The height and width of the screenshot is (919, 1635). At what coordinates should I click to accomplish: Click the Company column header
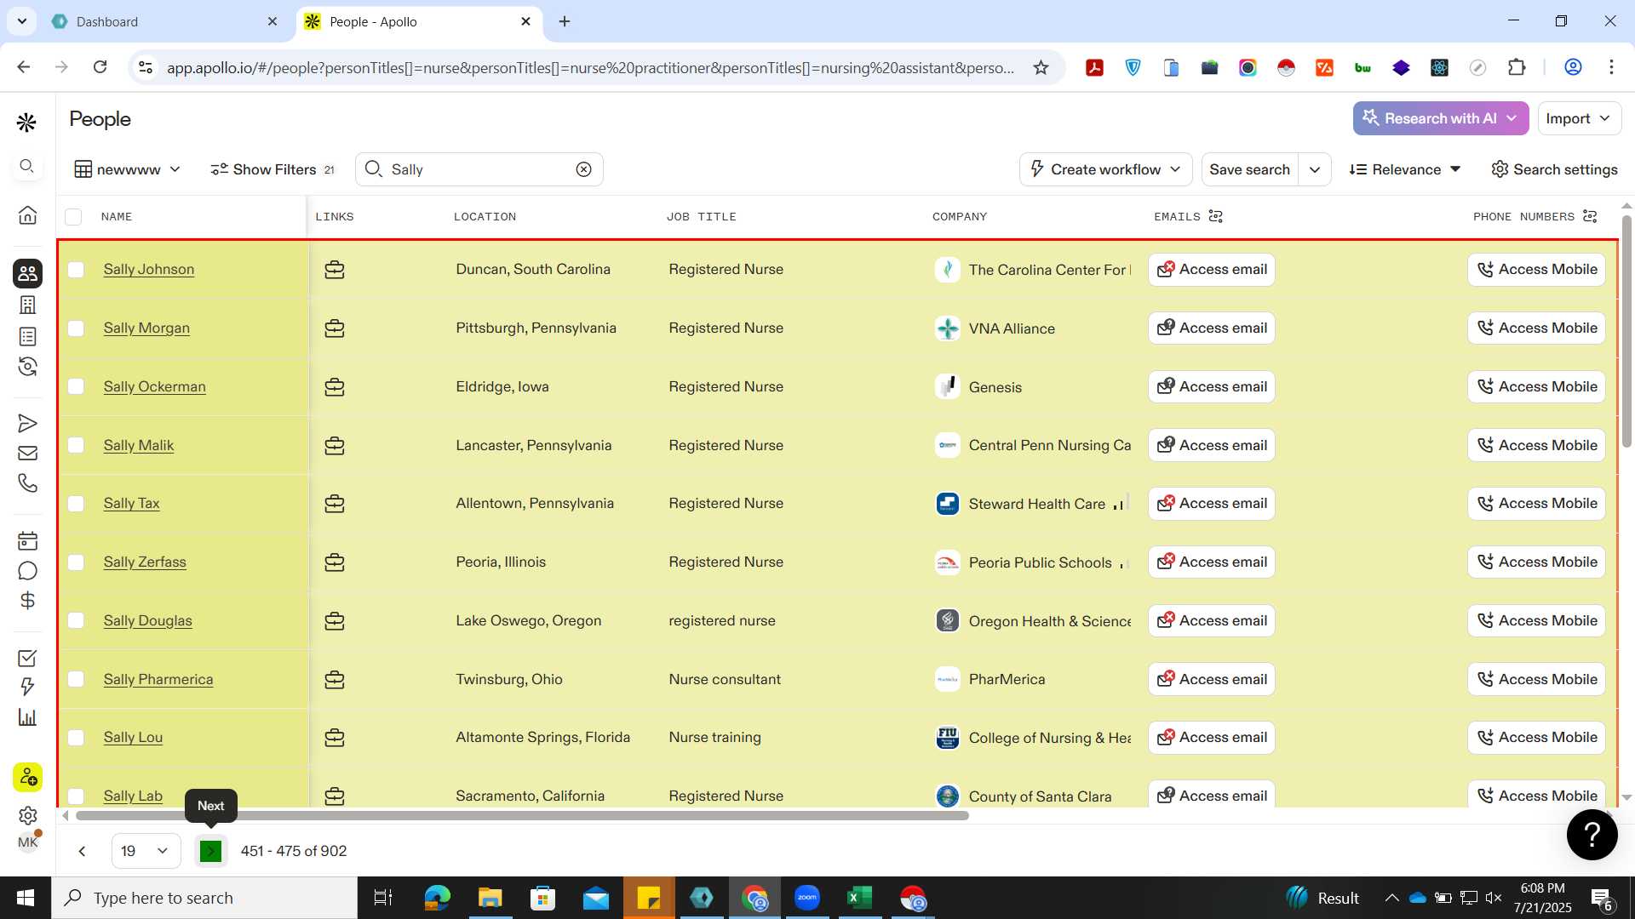959,217
